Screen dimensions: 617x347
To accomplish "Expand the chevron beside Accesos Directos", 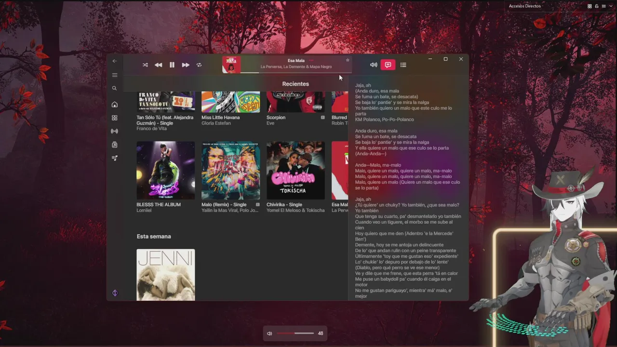I will tap(610, 6).
